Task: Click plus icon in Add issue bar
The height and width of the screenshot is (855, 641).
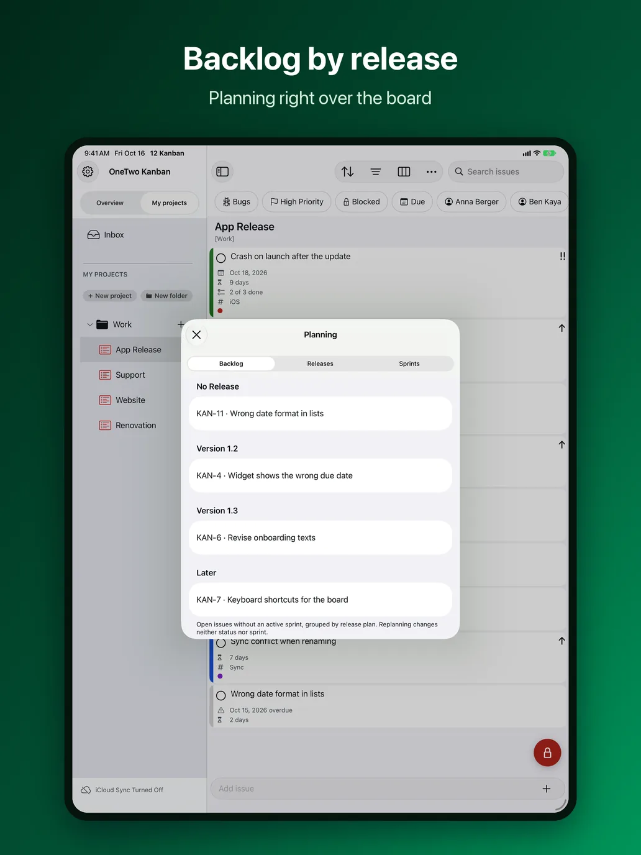Action: click(547, 789)
